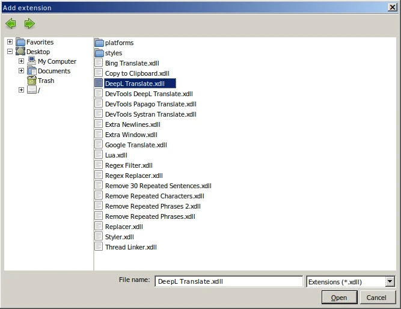Select the Favorites folder icon
Image resolution: width=401 pixels, height=309 pixels.
(x=20, y=42)
